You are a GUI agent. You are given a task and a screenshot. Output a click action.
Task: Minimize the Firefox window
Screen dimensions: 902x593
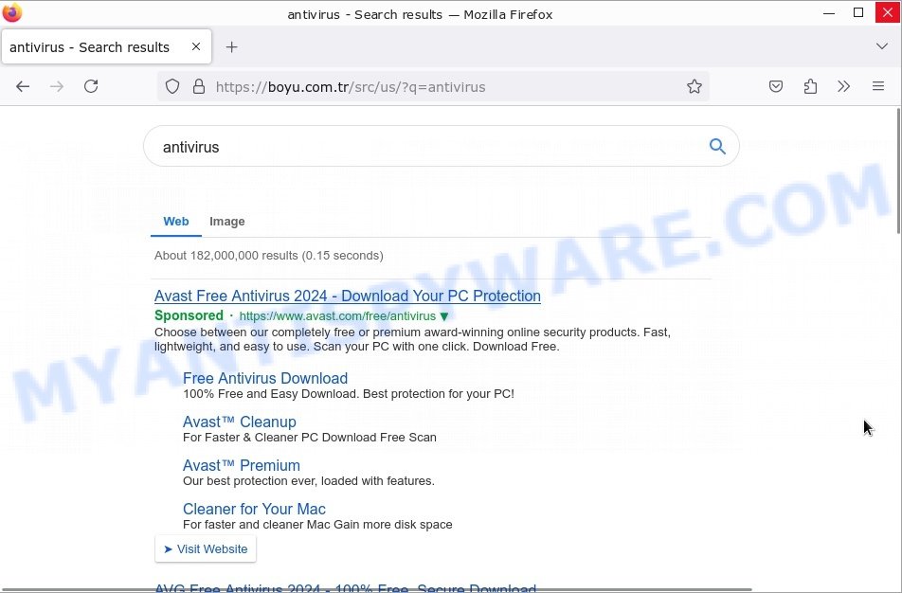828,12
